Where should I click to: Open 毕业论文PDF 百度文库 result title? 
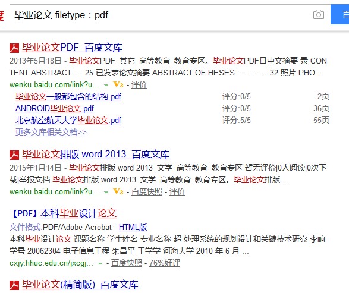tap(73, 48)
